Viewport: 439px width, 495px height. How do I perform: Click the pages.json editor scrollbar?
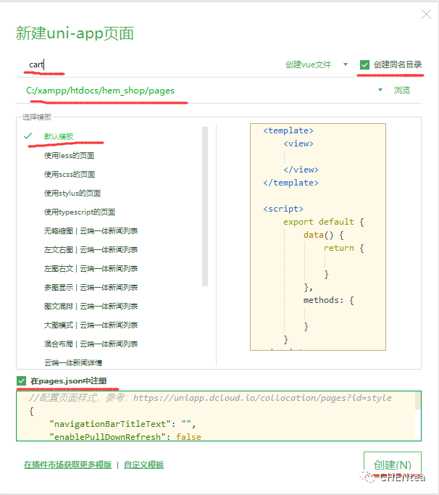point(418,400)
